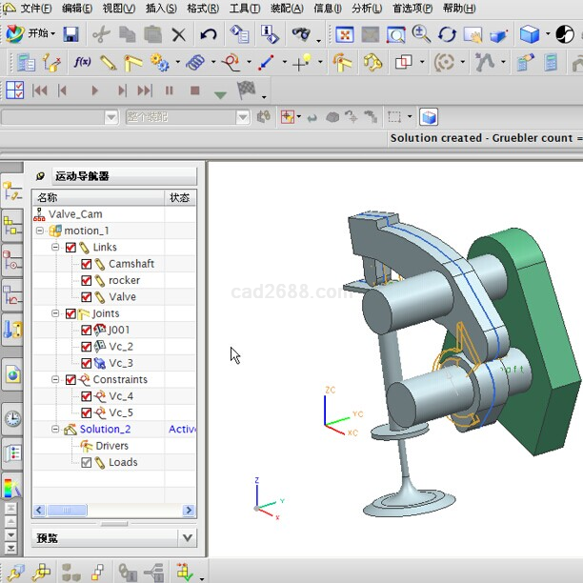
Task: Uncheck the Camshaft link checkbox
Action: click(87, 264)
